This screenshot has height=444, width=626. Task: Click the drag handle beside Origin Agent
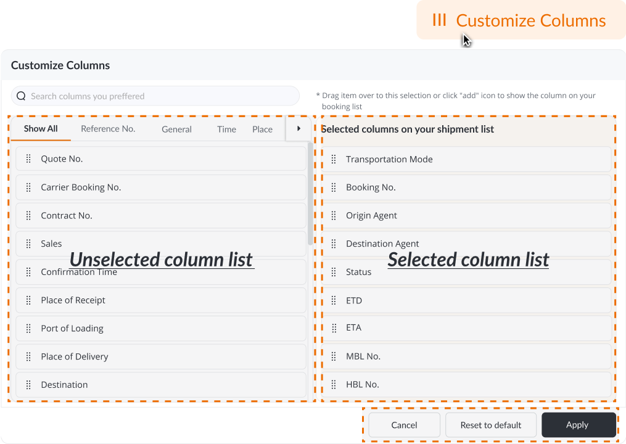[334, 216]
